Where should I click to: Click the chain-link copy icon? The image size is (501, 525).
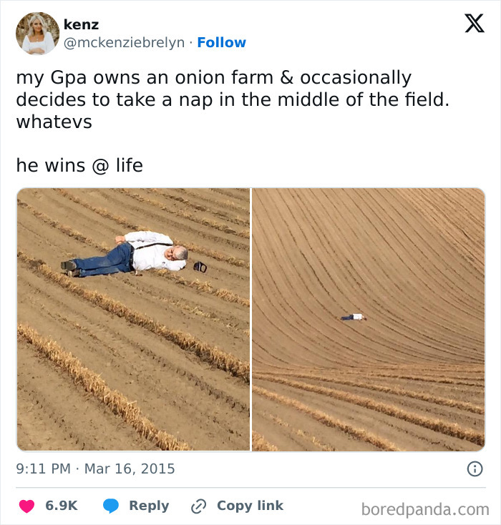coord(198,506)
